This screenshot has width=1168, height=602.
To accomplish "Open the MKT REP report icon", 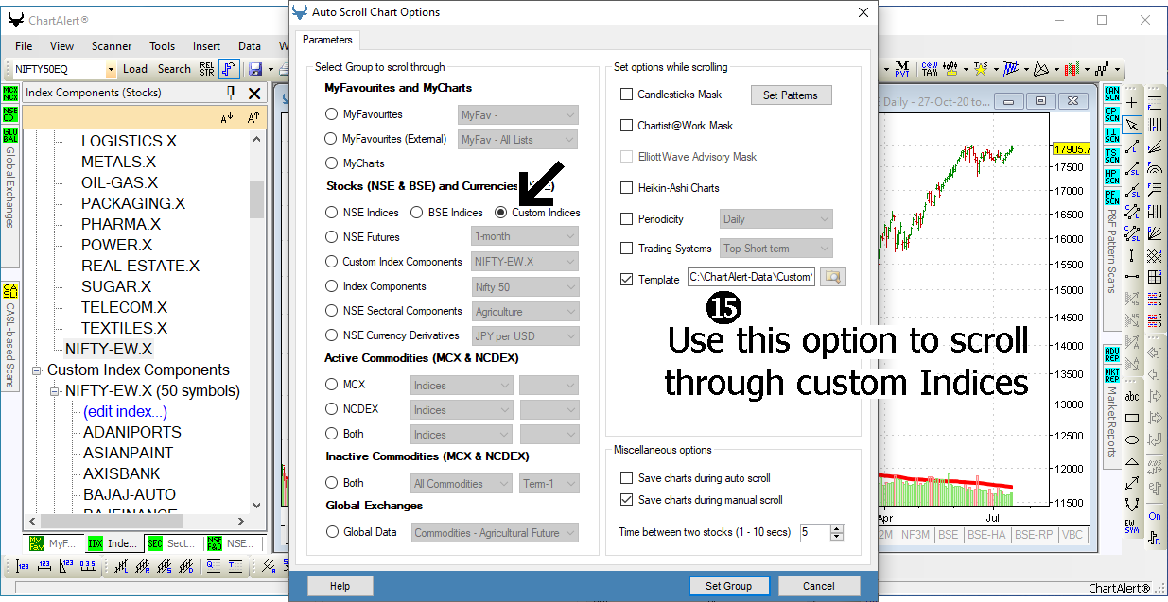I will (x=1111, y=375).
